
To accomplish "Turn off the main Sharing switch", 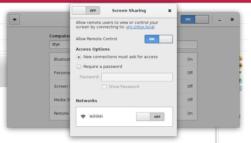I will 195,19.
